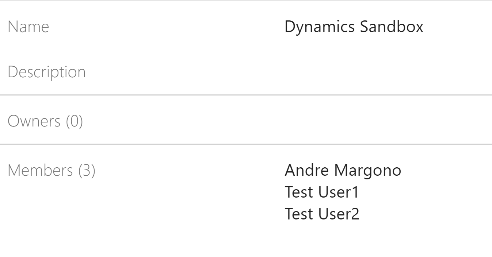Click the word Dynamics in the name

319,27
